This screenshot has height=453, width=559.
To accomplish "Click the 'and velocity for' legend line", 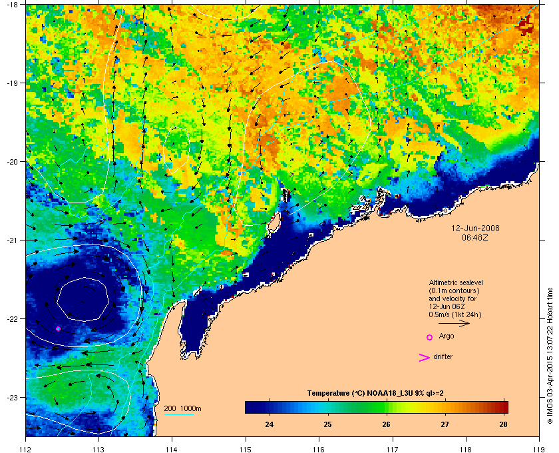I will click(453, 298).
